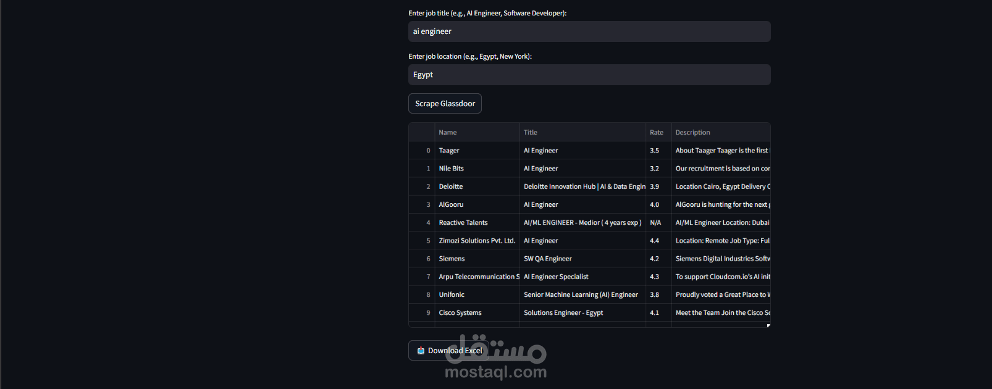Click the 3.8 rate cell
Screen dimensions: 992x389
click(658, 295)
